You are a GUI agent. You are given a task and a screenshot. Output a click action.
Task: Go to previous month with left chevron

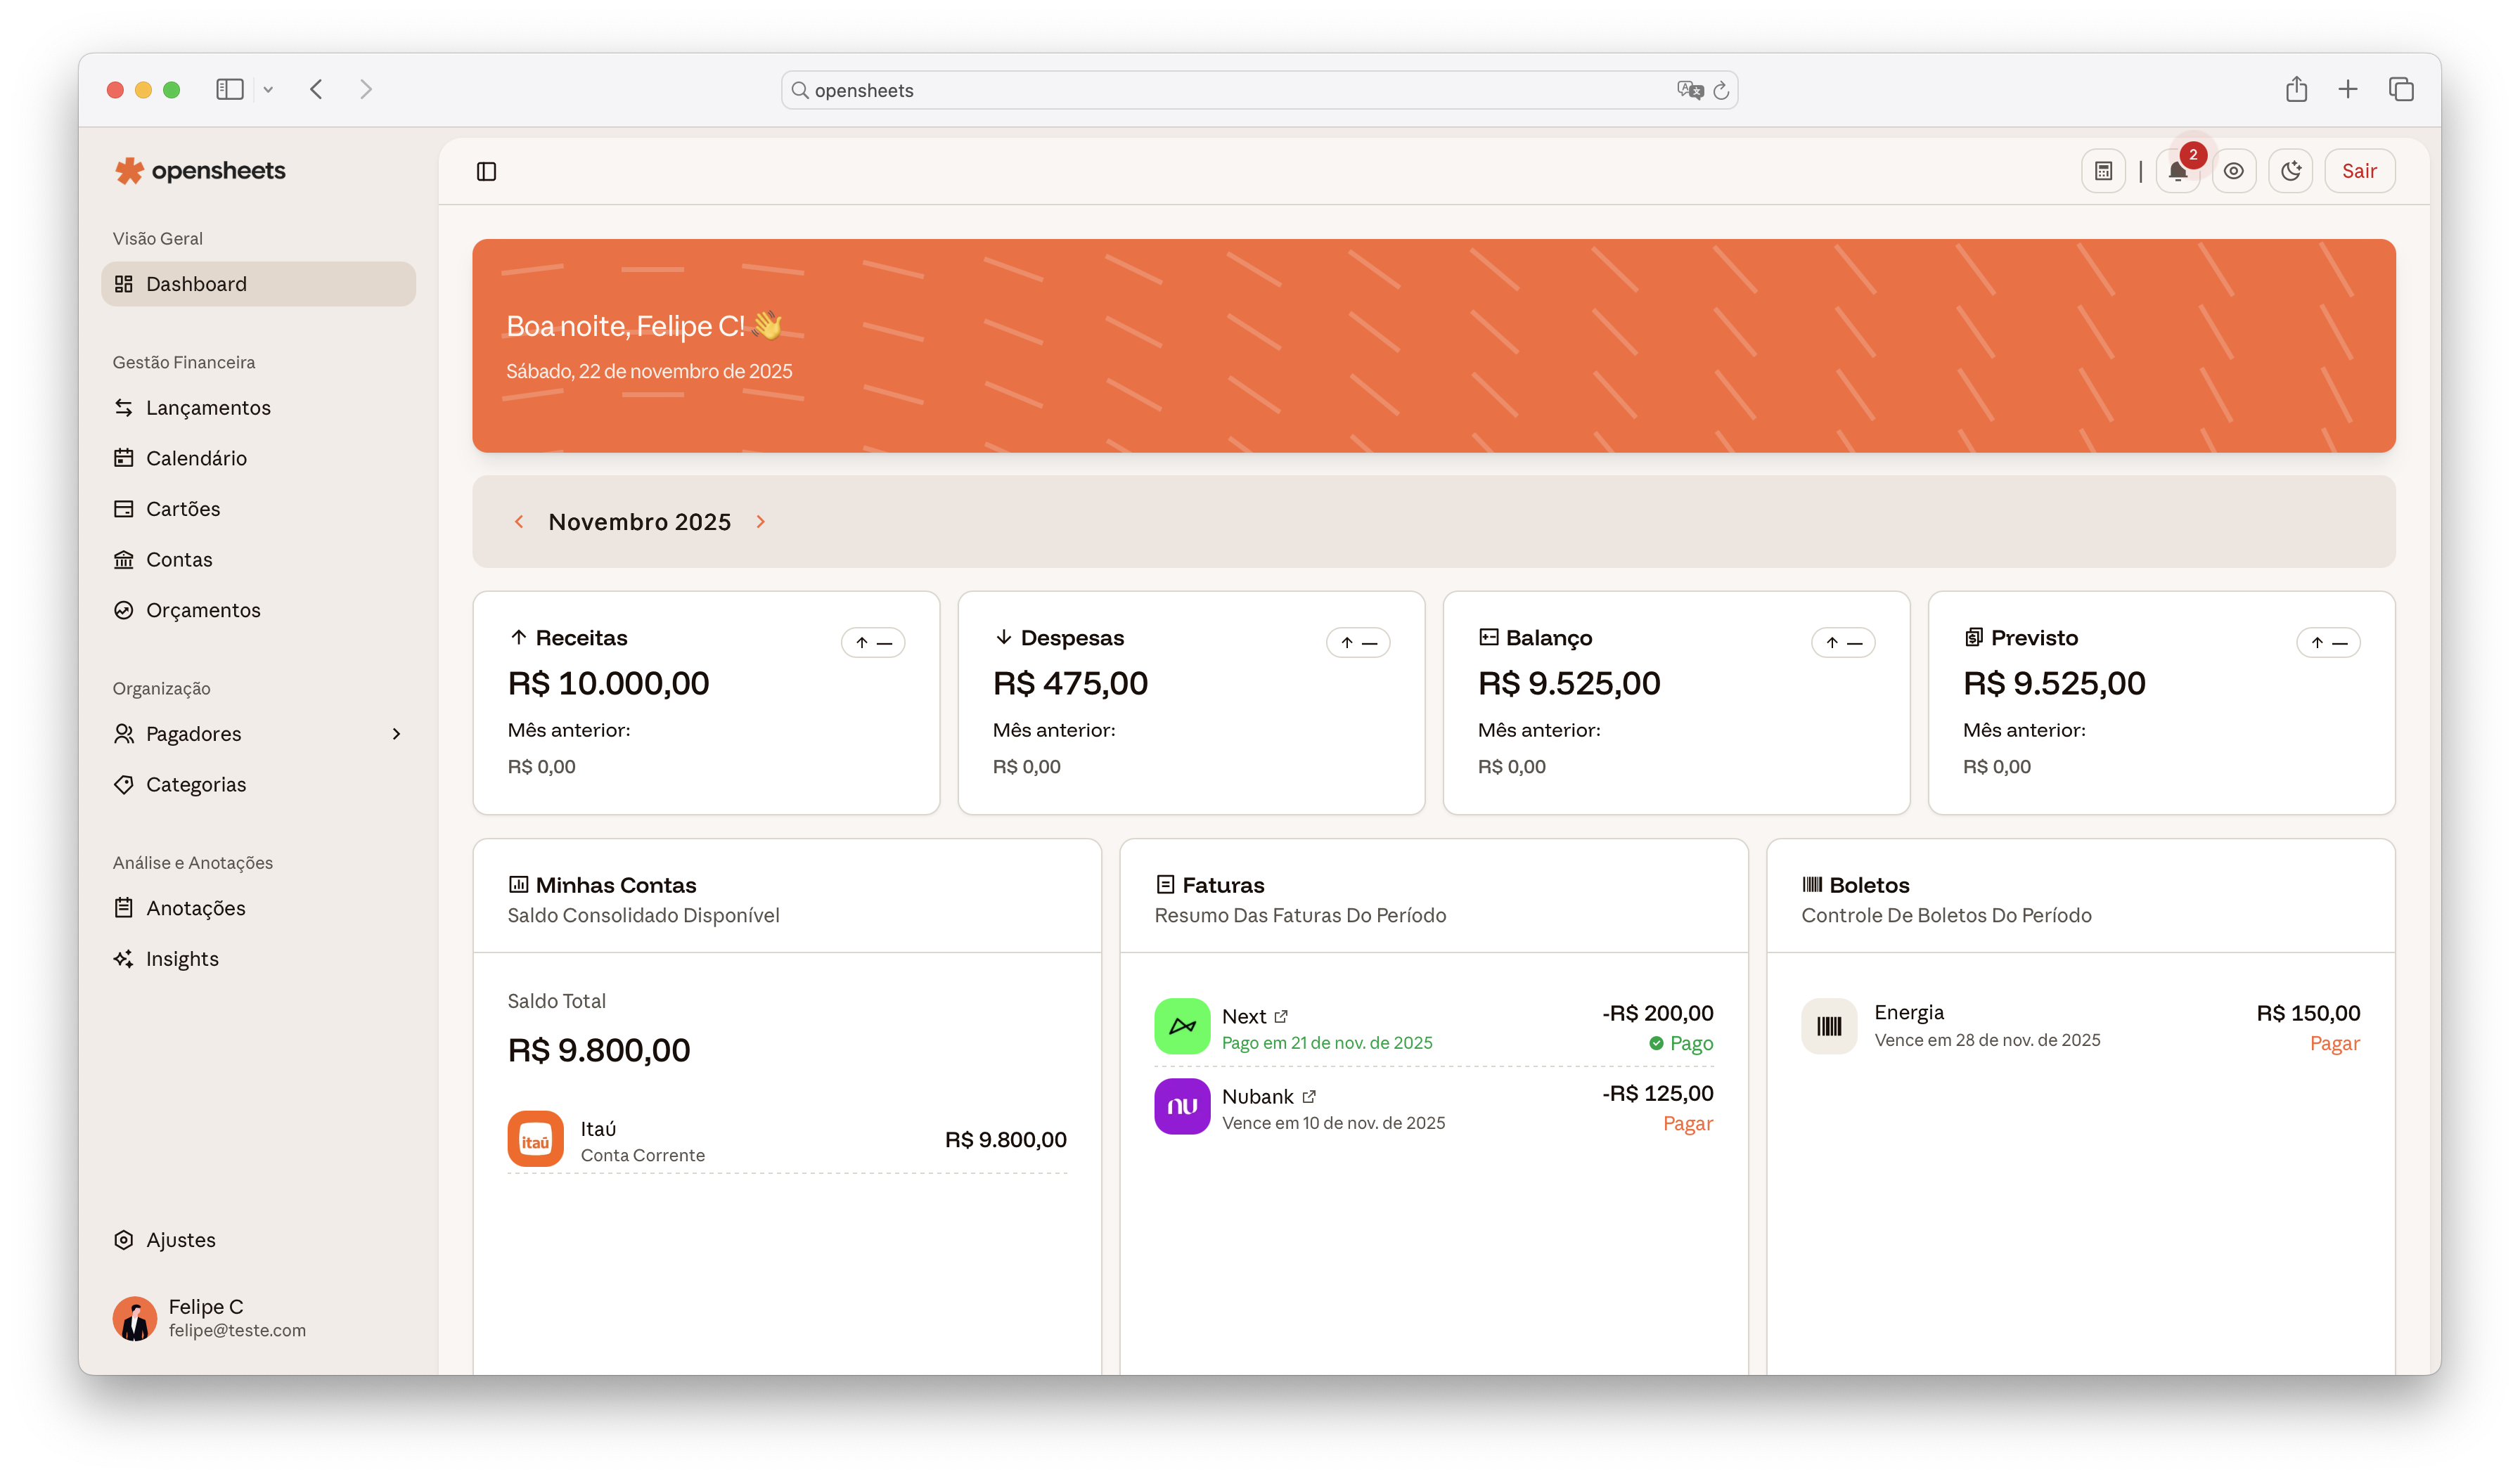pyautogui.click(x=519, y=521)
